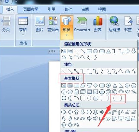
Task: Select the hexagon in 基本形状
Action: 134,86
